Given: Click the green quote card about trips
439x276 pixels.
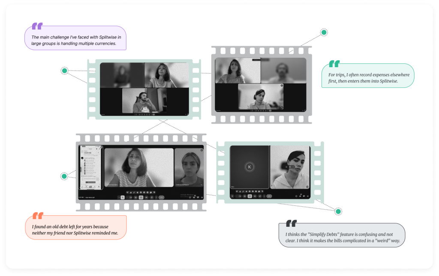Looking at the screenshot, I should (x=367, y=77).
